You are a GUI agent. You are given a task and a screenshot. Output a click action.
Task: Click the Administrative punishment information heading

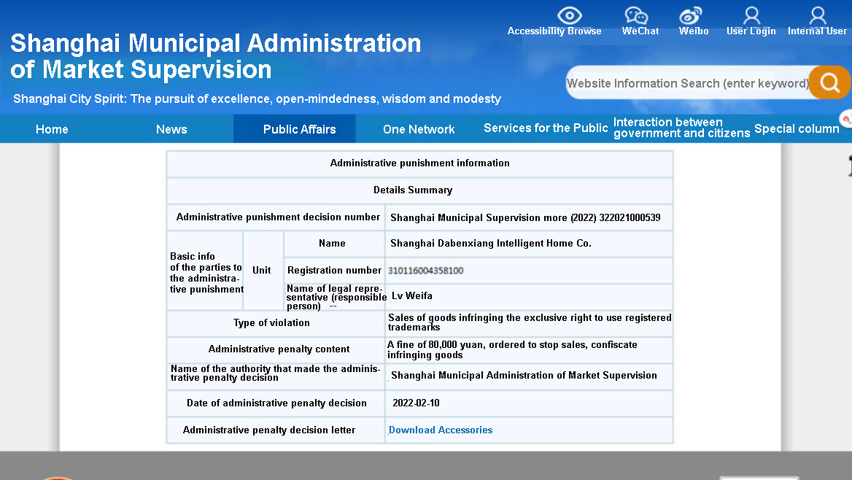[420, 163]
